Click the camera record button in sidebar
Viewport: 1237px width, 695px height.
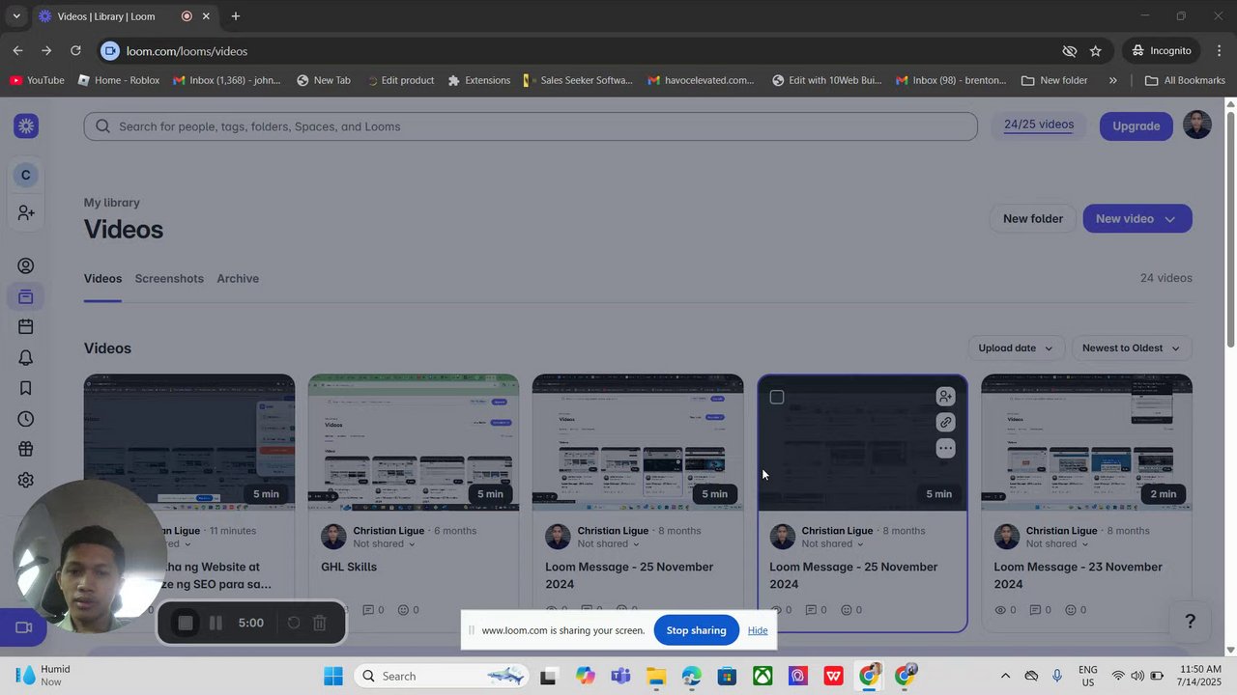click(24, 627)
